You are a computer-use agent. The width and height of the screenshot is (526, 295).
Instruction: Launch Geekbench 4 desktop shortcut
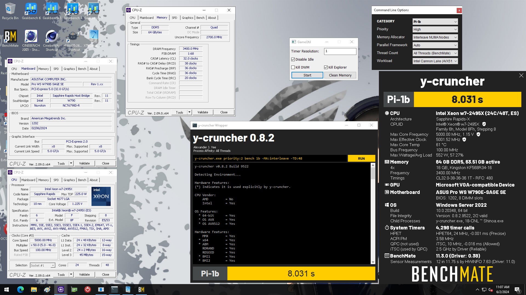[x=73, y=11]
